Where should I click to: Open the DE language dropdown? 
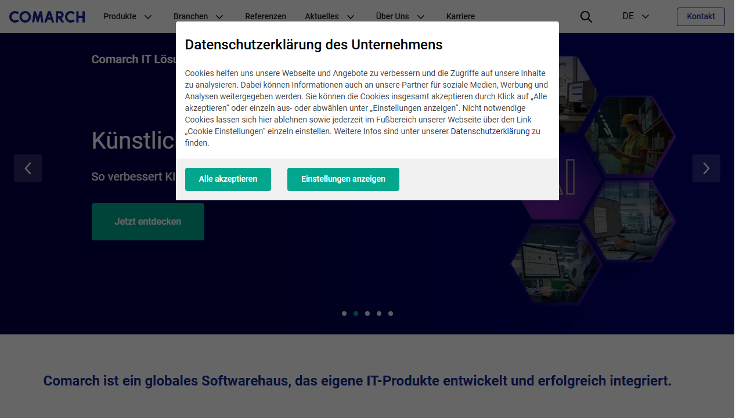(636, 16)
